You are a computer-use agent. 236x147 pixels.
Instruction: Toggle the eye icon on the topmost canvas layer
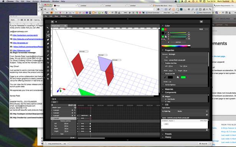click(x=75, y=110)
